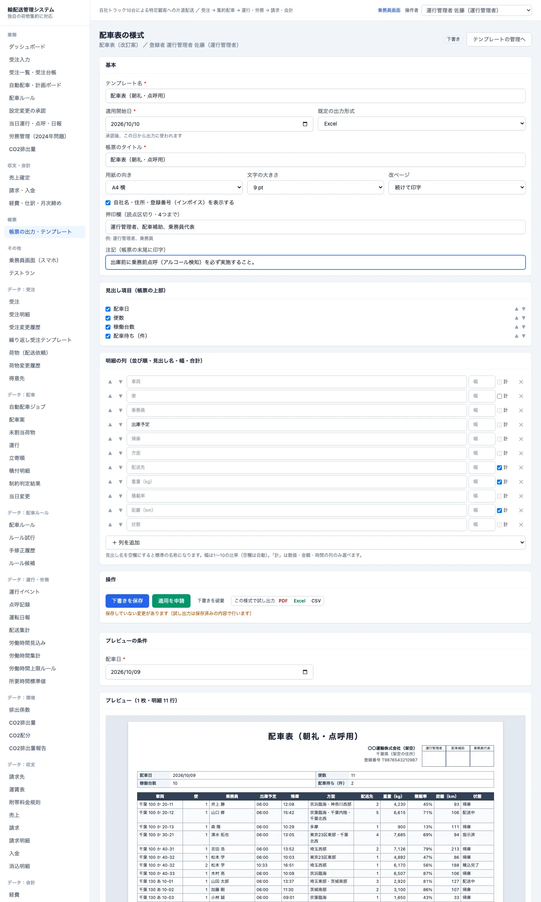
Task: Open the 文字の大きさ dropdown
Action: pyautogui.click(x=315, y=188)
